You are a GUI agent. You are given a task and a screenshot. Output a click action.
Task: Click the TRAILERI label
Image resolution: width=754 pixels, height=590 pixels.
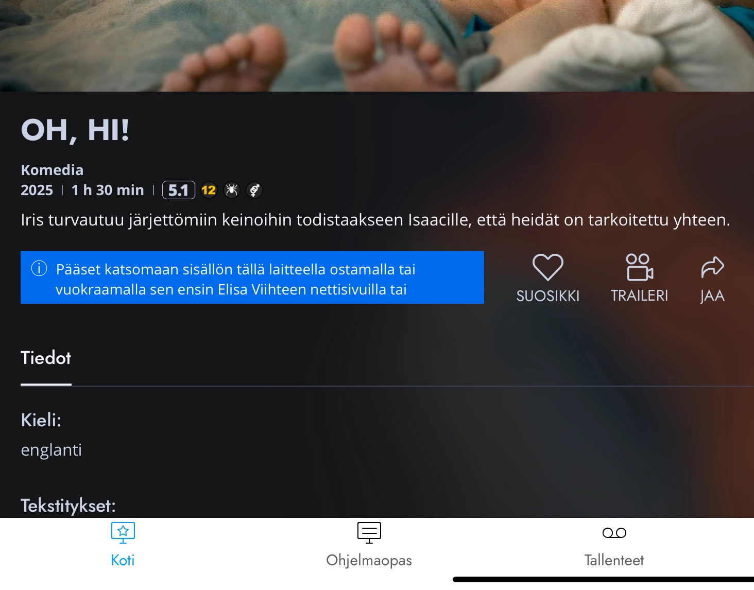click(x=639, y=296)
